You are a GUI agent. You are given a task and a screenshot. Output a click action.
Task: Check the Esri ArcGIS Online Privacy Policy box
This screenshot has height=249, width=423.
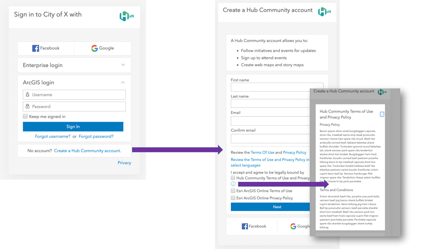(x=233, y=198)
